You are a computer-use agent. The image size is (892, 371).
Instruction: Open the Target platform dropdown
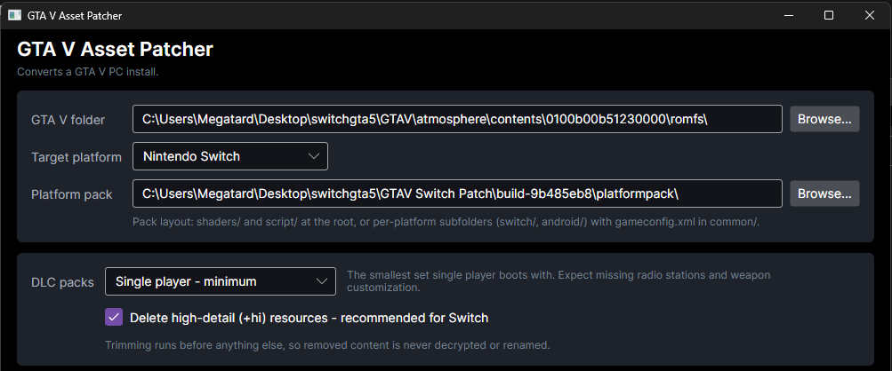(x=230, y=156)
